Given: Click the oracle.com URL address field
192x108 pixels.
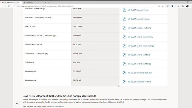Looking at the screenshot, I should [45, 6].
